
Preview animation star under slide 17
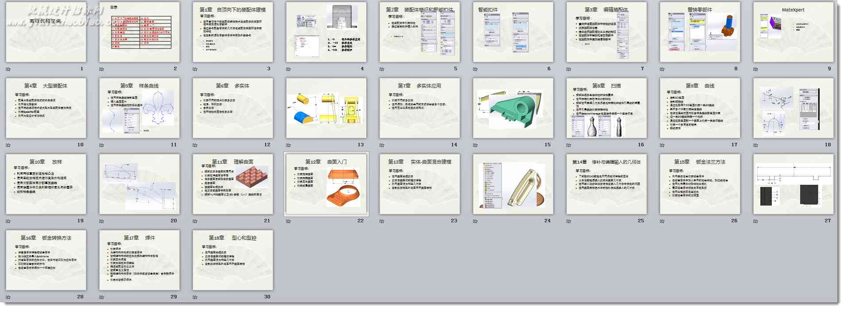662,145
